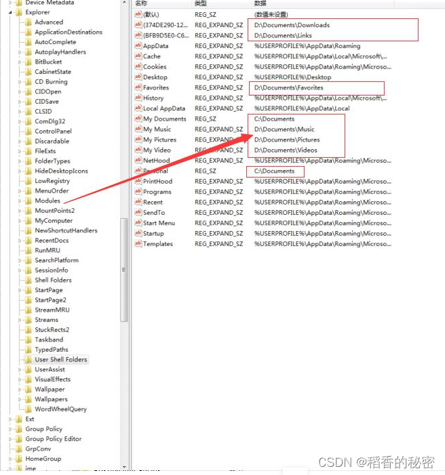Click the %USERPROFILE%\Desktop data cell
Viewport: 445px width, 475px height.
coord(293,77)
